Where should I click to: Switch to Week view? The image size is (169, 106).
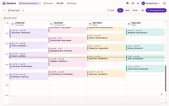pos(127,10)
